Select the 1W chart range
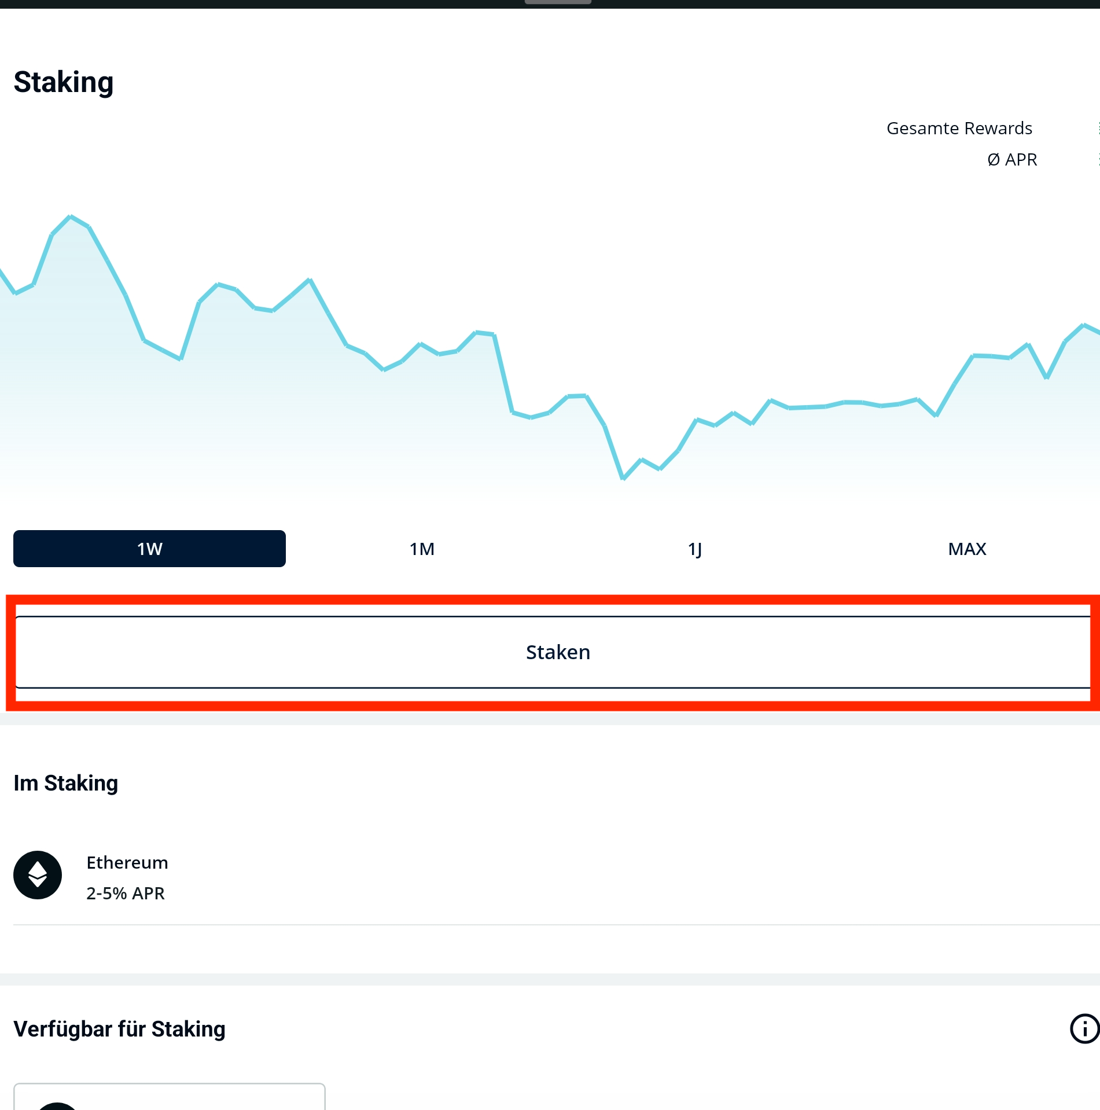This screenshot has width=1100, height=1110. [x=149, y=549]
